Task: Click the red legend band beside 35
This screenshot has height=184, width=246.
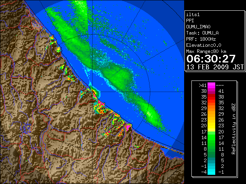Action: (211, 97)
